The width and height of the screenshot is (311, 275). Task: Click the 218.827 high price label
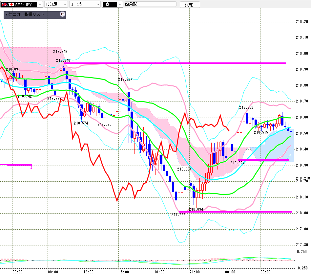[x=125, y=80]
